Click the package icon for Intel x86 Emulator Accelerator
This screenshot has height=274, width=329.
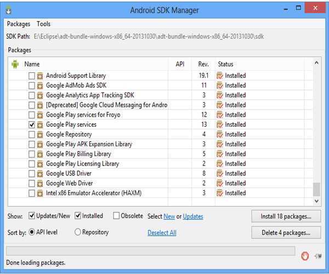[40, 193]
